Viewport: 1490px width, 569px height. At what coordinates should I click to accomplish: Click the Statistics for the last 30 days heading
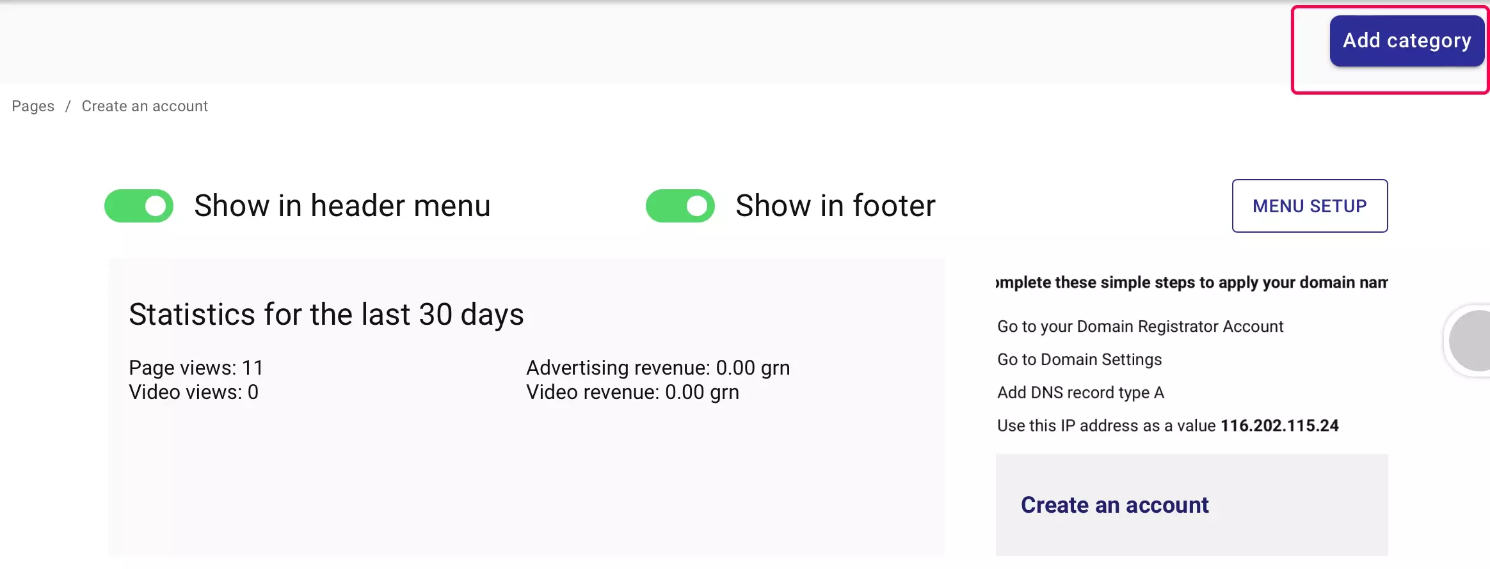326,315
